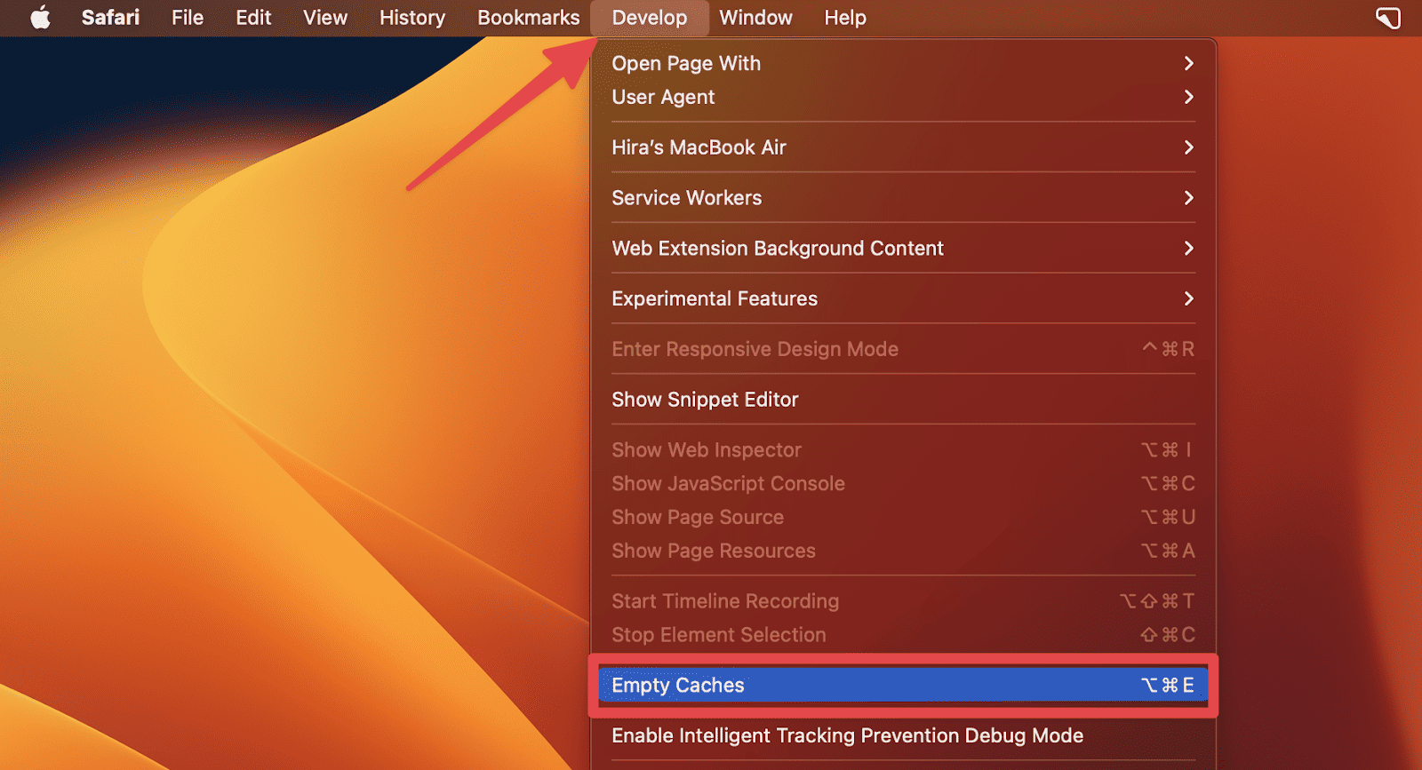Select Web Extension Background Content
Viewport: 1422px width, 770px height.
(x=903, y=249)
